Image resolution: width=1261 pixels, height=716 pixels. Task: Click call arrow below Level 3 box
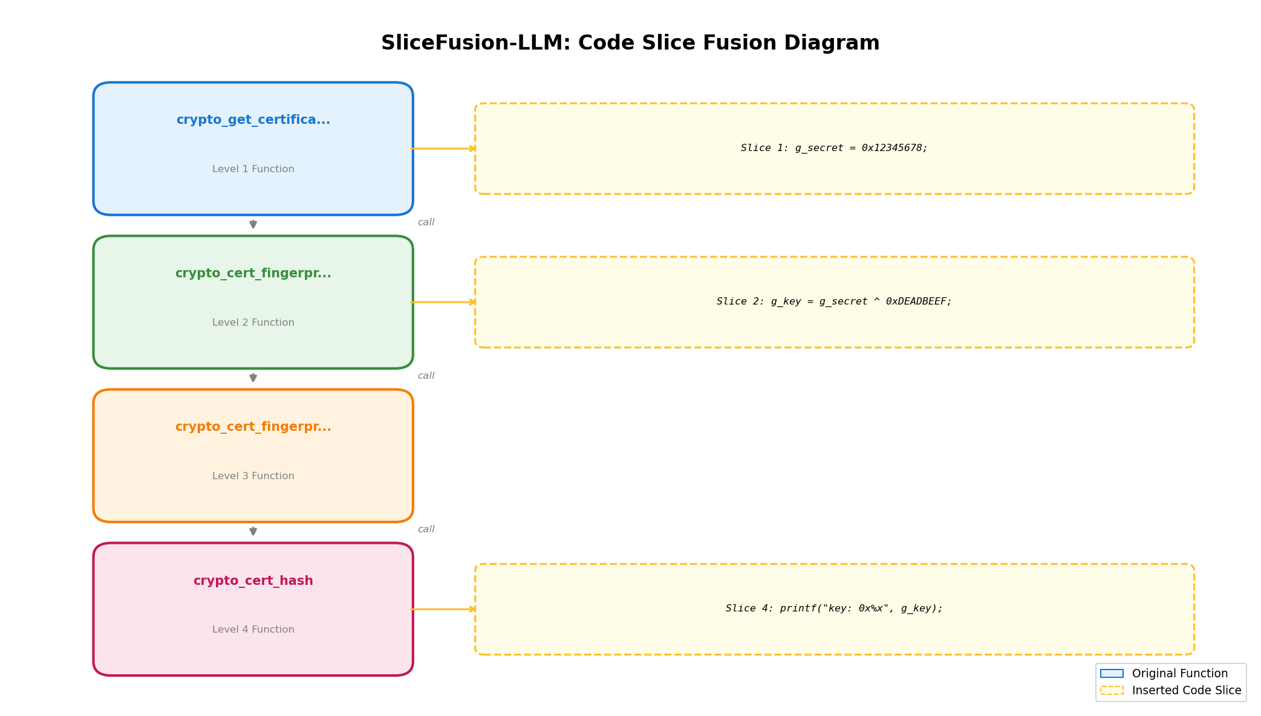click(x=253, y=531)
